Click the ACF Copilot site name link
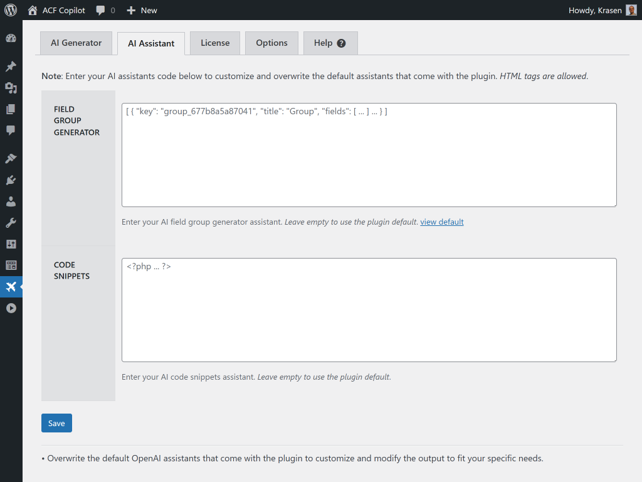The width and height of the screenshot is (642, 482). pos(64,10)
